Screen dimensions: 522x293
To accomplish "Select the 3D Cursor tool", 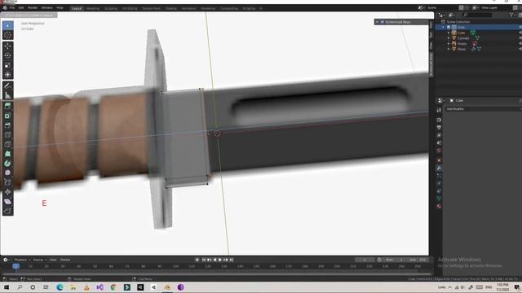I will pos(7,35).
